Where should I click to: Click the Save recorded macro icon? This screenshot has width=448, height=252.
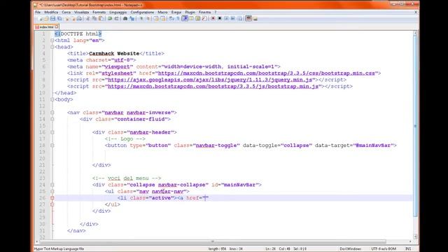coord(239,19)
